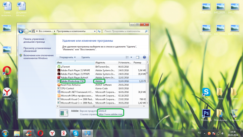243x137 pixels.
Task: Select the CPU-Control entry
Action: click(x=101, y=88)
